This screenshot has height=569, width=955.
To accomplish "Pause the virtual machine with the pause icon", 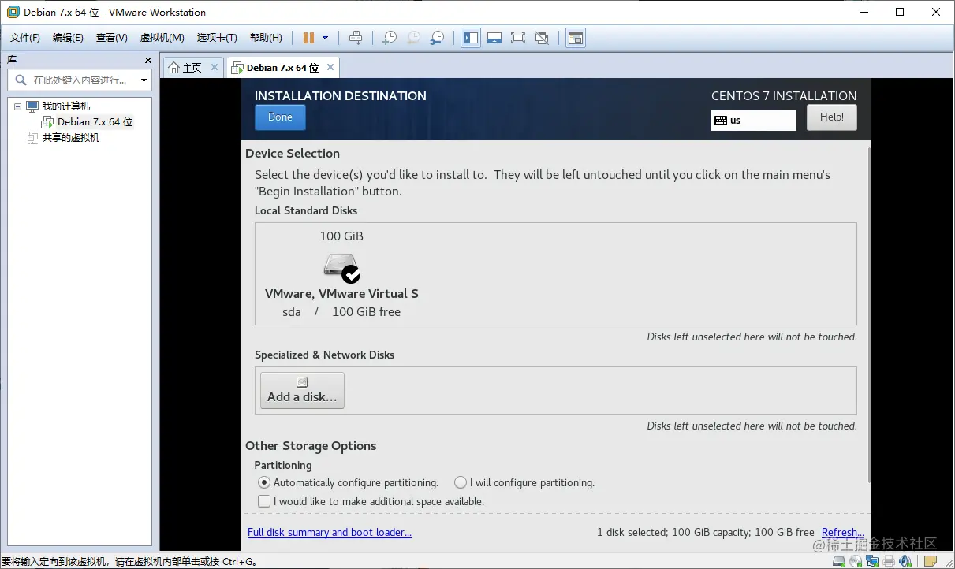I will pos(308,38).
